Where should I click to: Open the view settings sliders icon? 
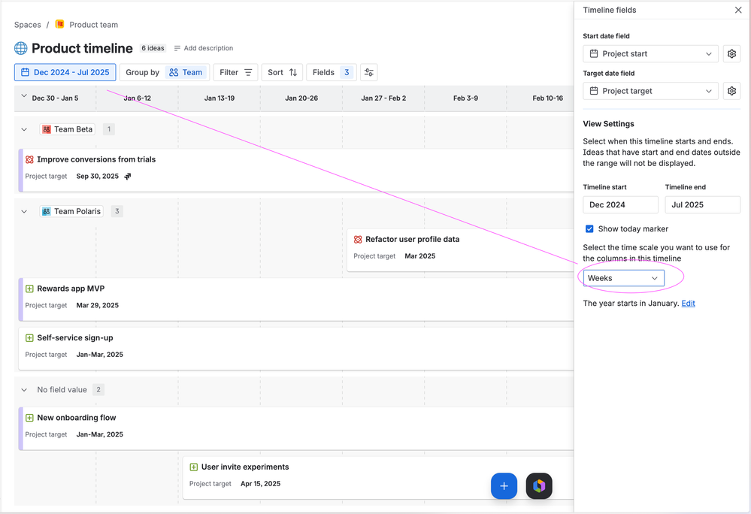tap(369, 72)
